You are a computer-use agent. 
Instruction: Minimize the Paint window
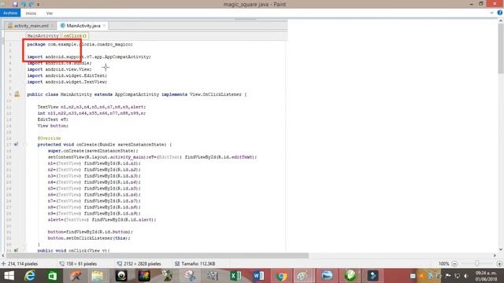[x=471, y=4]
